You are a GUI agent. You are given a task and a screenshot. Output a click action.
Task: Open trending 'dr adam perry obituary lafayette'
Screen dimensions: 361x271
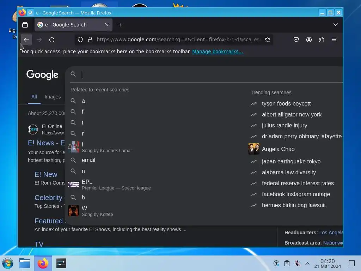pyautogui.click(x=302, y=137)
